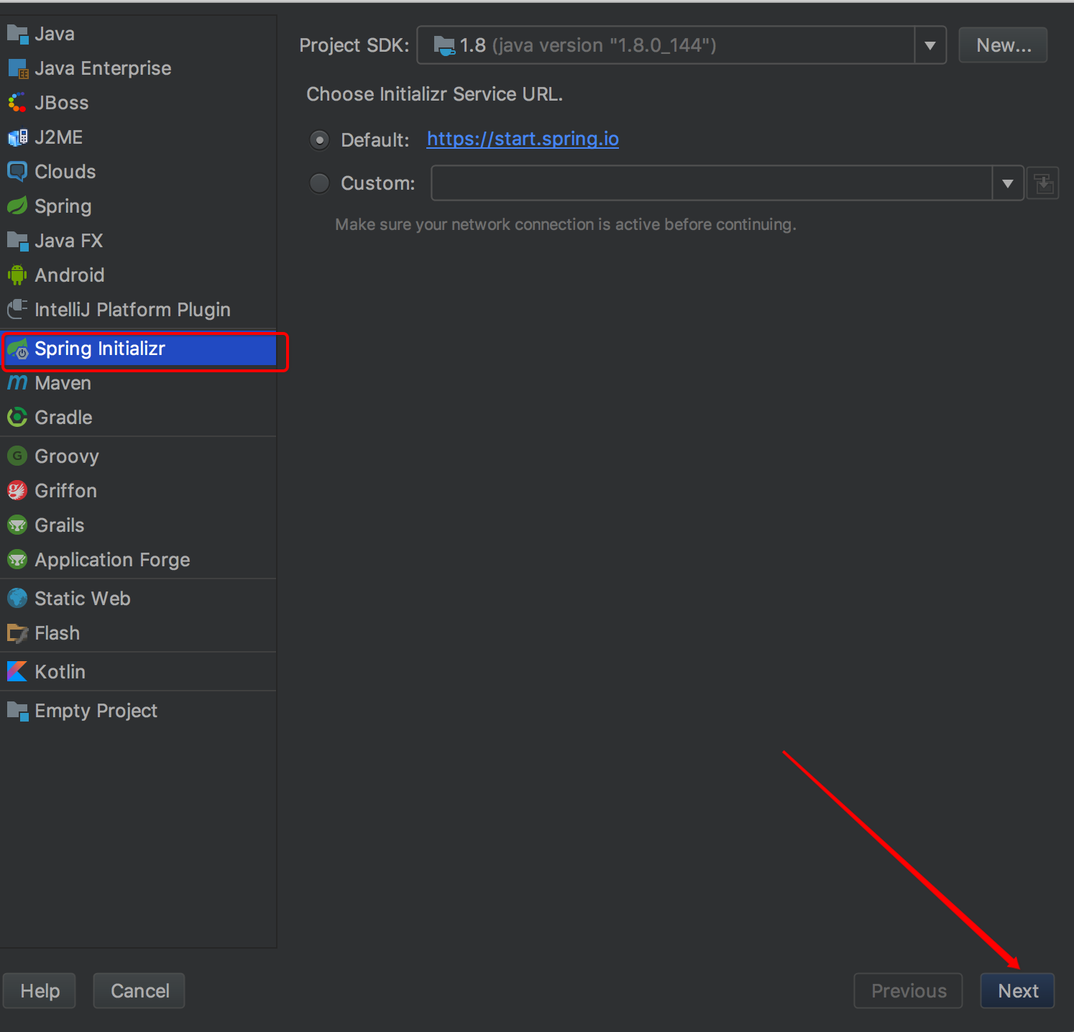The width and height of the screenshot is (1074, 1032).
Task: Click the Spring Initializr icon
Action: (x=17, y=349)
